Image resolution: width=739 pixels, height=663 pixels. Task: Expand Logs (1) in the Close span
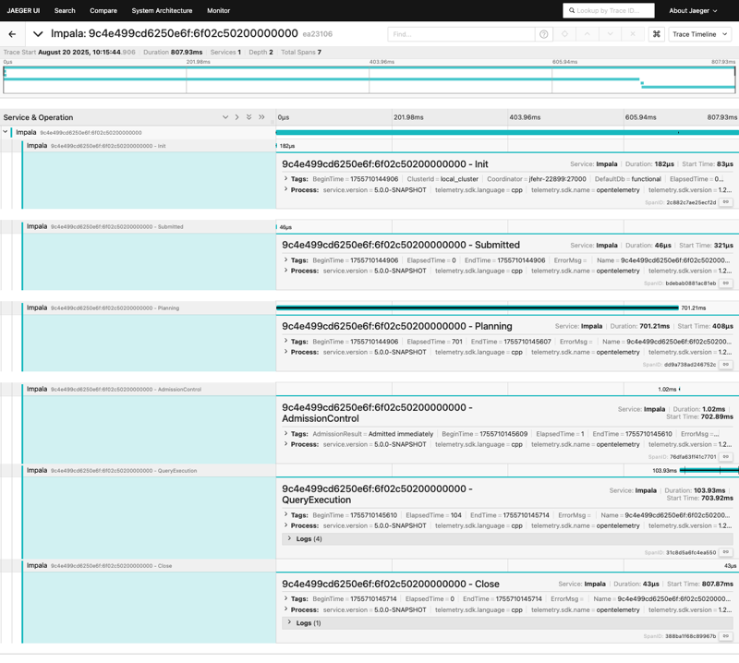[x=305, y=623]
